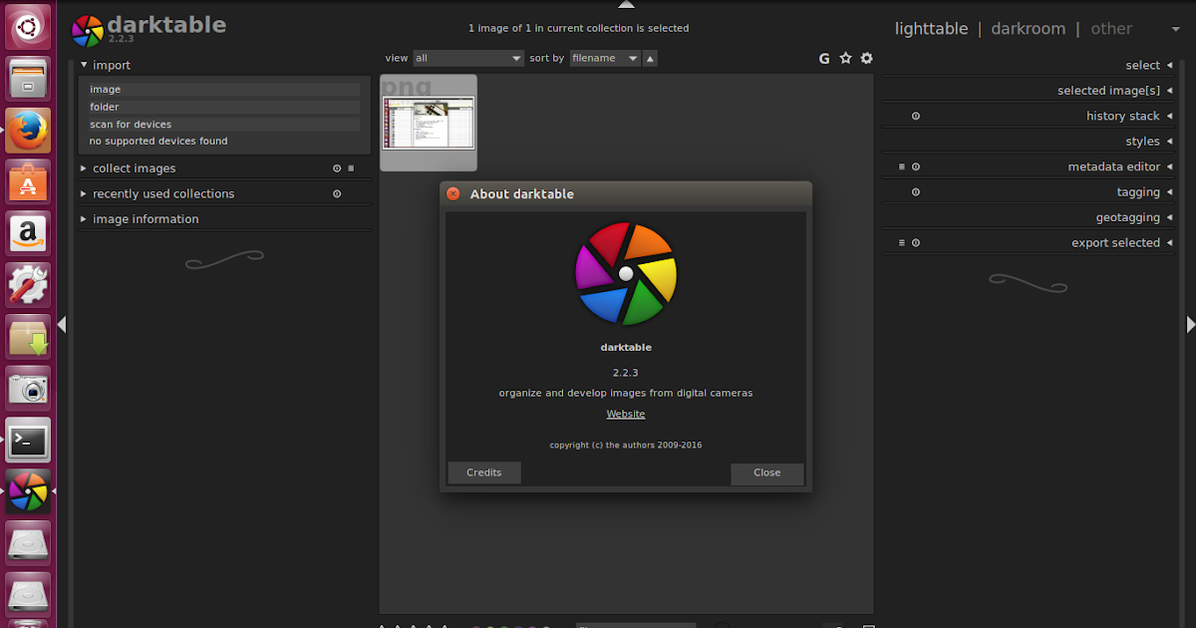Viewport: 1196px width, 628px height.
Task: Collapse the right side panel with the arrow
Action: pyautogui.click(x=1190, y=324)
